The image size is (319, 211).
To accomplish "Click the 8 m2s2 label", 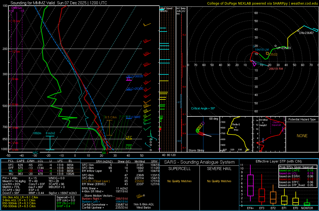I will tap(50, 133).
